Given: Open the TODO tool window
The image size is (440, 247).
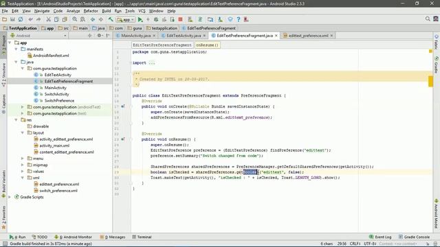Looking at the screenshot, I should pos(40,237).
